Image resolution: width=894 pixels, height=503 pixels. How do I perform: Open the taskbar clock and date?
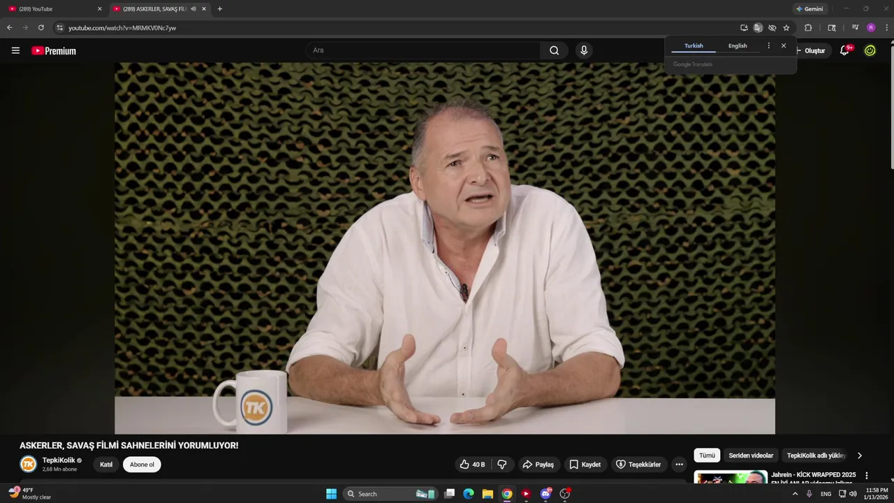(x=876, y=493)
